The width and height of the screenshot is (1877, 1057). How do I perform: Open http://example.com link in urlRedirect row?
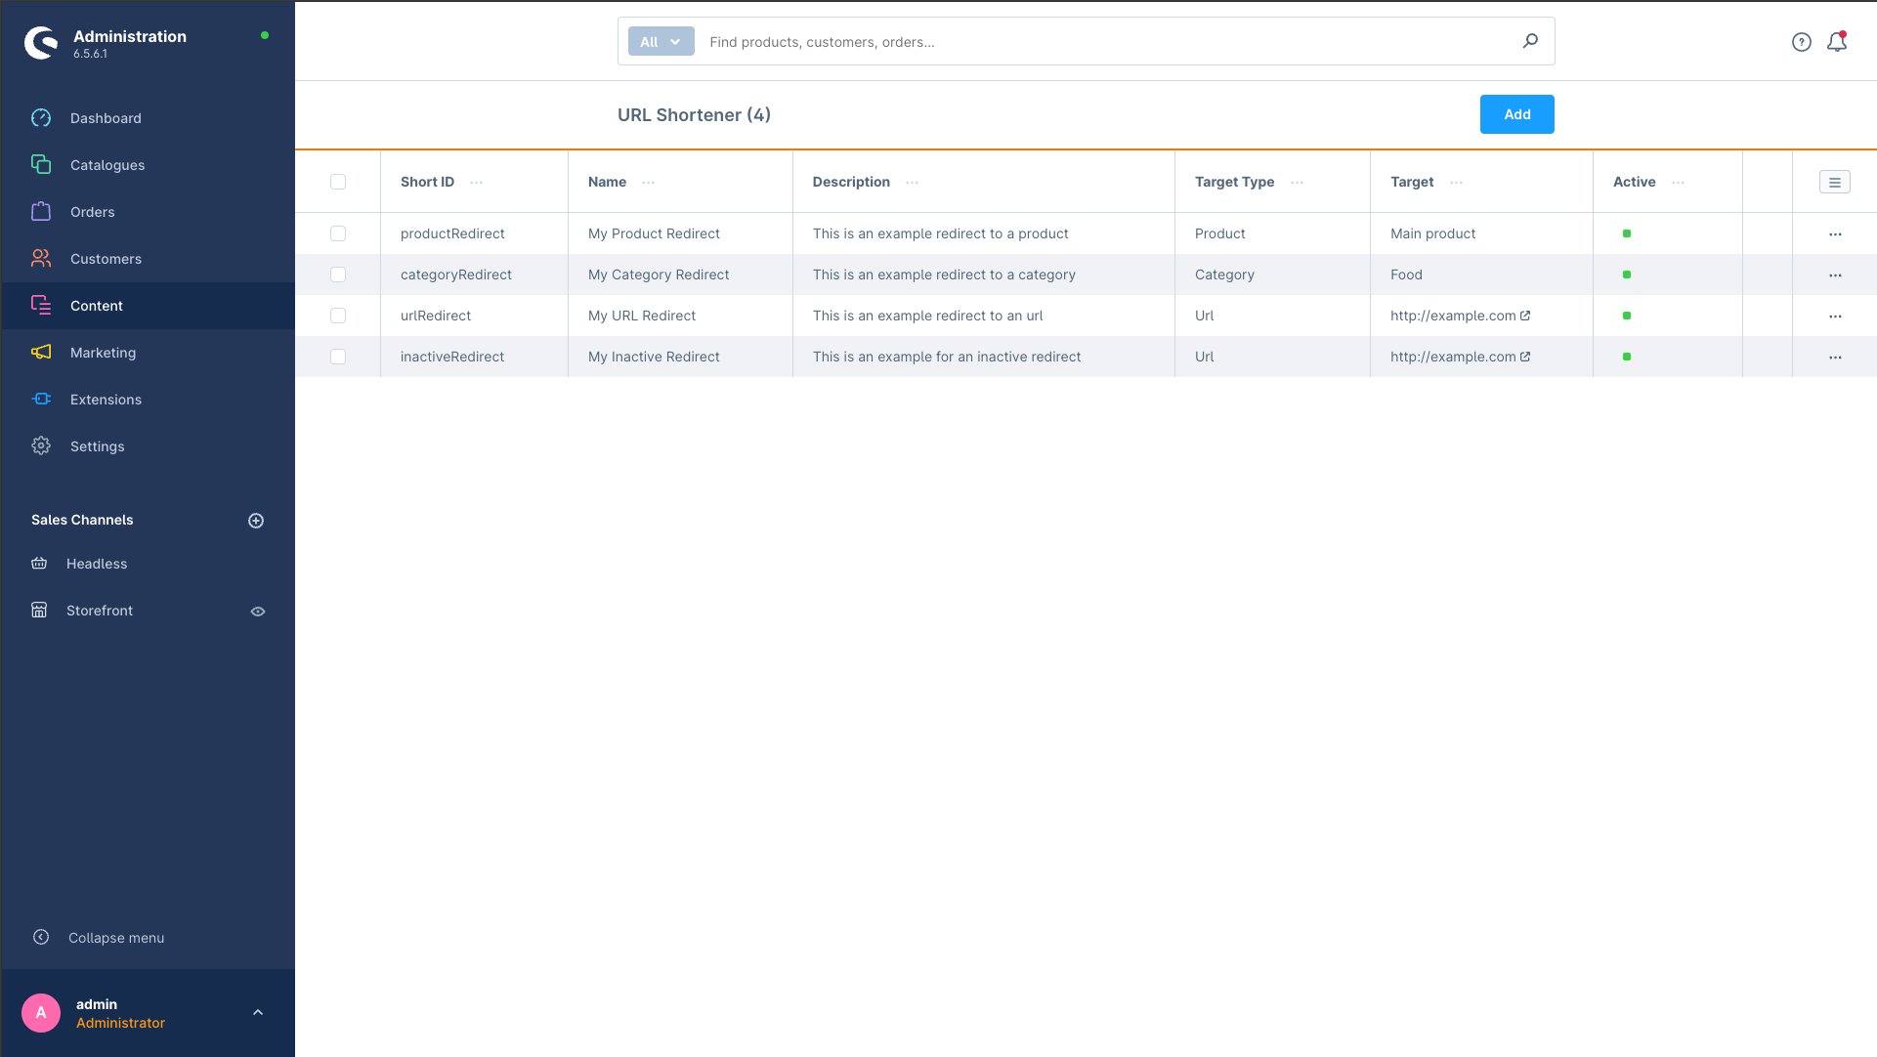click(1453, 316)
